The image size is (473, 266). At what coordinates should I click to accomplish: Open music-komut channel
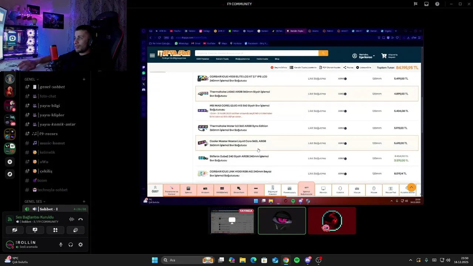[52, 143]
